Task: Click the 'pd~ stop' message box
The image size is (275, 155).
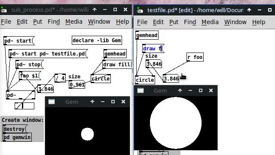Action: [29, 65]
